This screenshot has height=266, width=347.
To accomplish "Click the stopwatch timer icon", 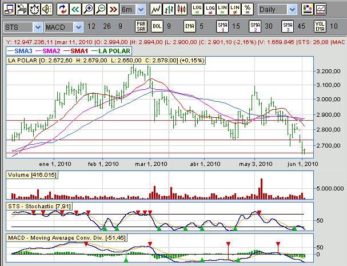I will [34, 9].
